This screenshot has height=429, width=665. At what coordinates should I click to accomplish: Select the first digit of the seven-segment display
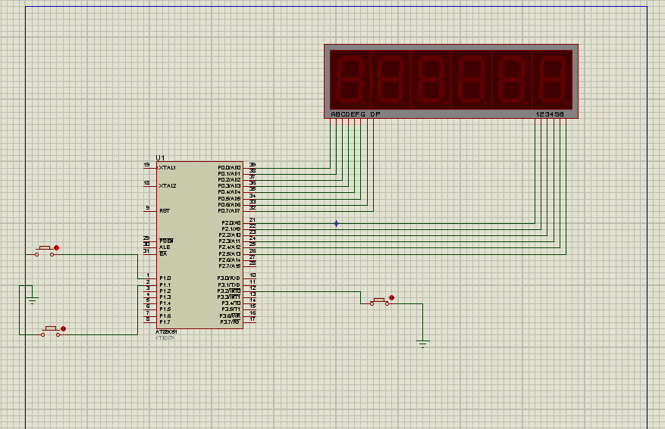(x=350, y=79)
